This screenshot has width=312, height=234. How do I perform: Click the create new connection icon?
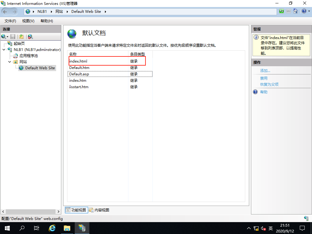[x=3, y=37]
